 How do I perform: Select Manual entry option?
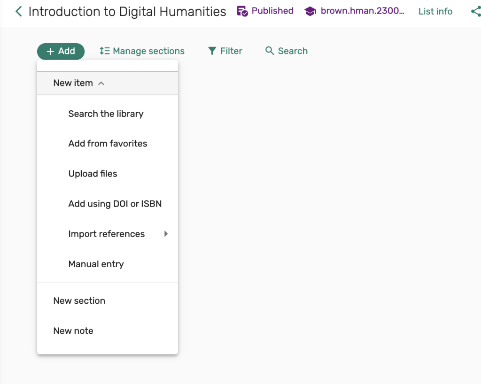(96, 264)
